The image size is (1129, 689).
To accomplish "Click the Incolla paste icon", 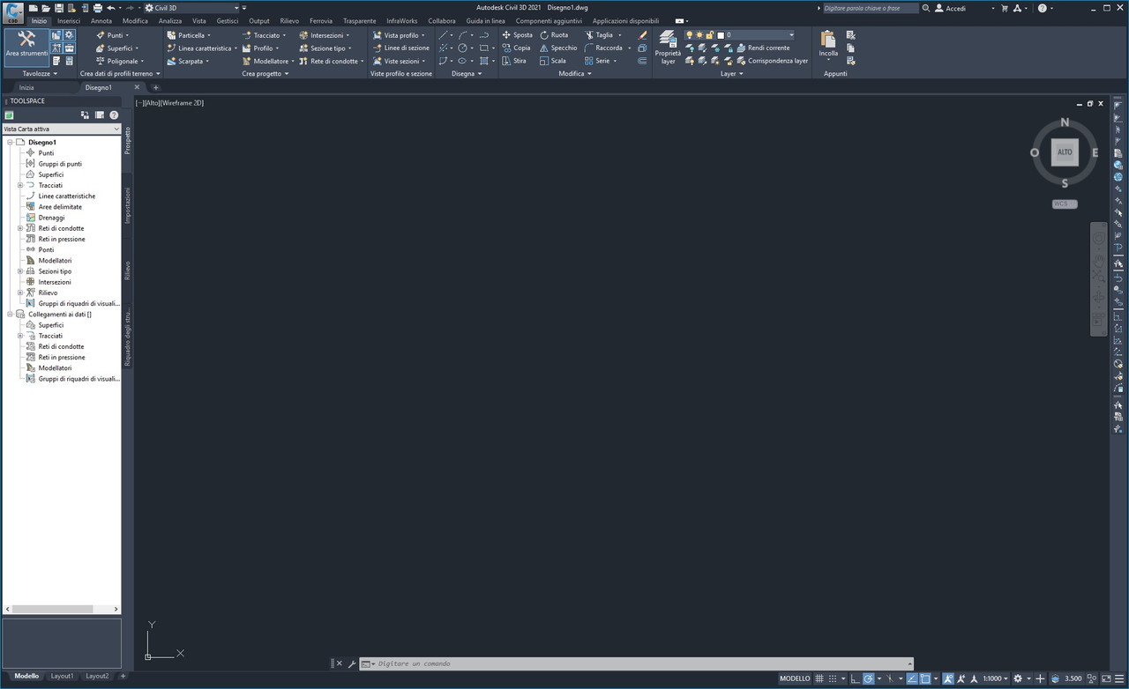I will 828,41.
